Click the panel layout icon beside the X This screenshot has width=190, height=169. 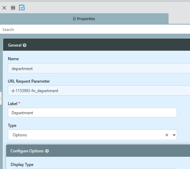(x=13, y=8)
